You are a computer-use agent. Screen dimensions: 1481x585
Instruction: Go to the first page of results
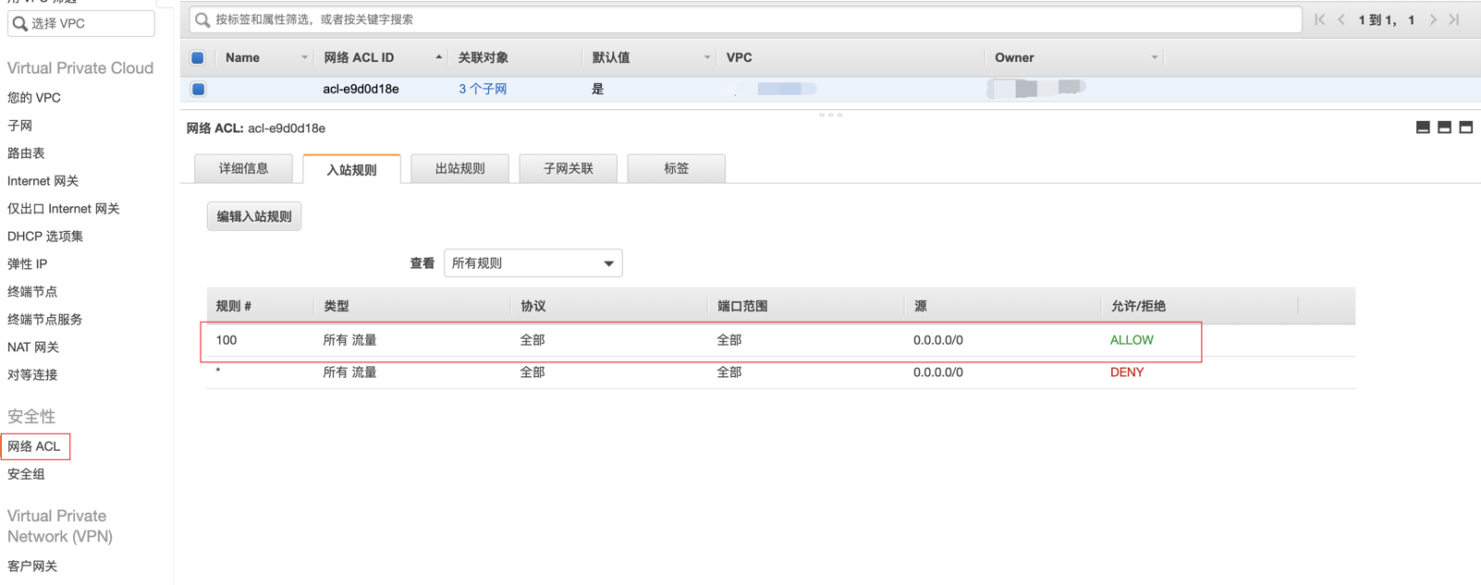[1319, 19]
